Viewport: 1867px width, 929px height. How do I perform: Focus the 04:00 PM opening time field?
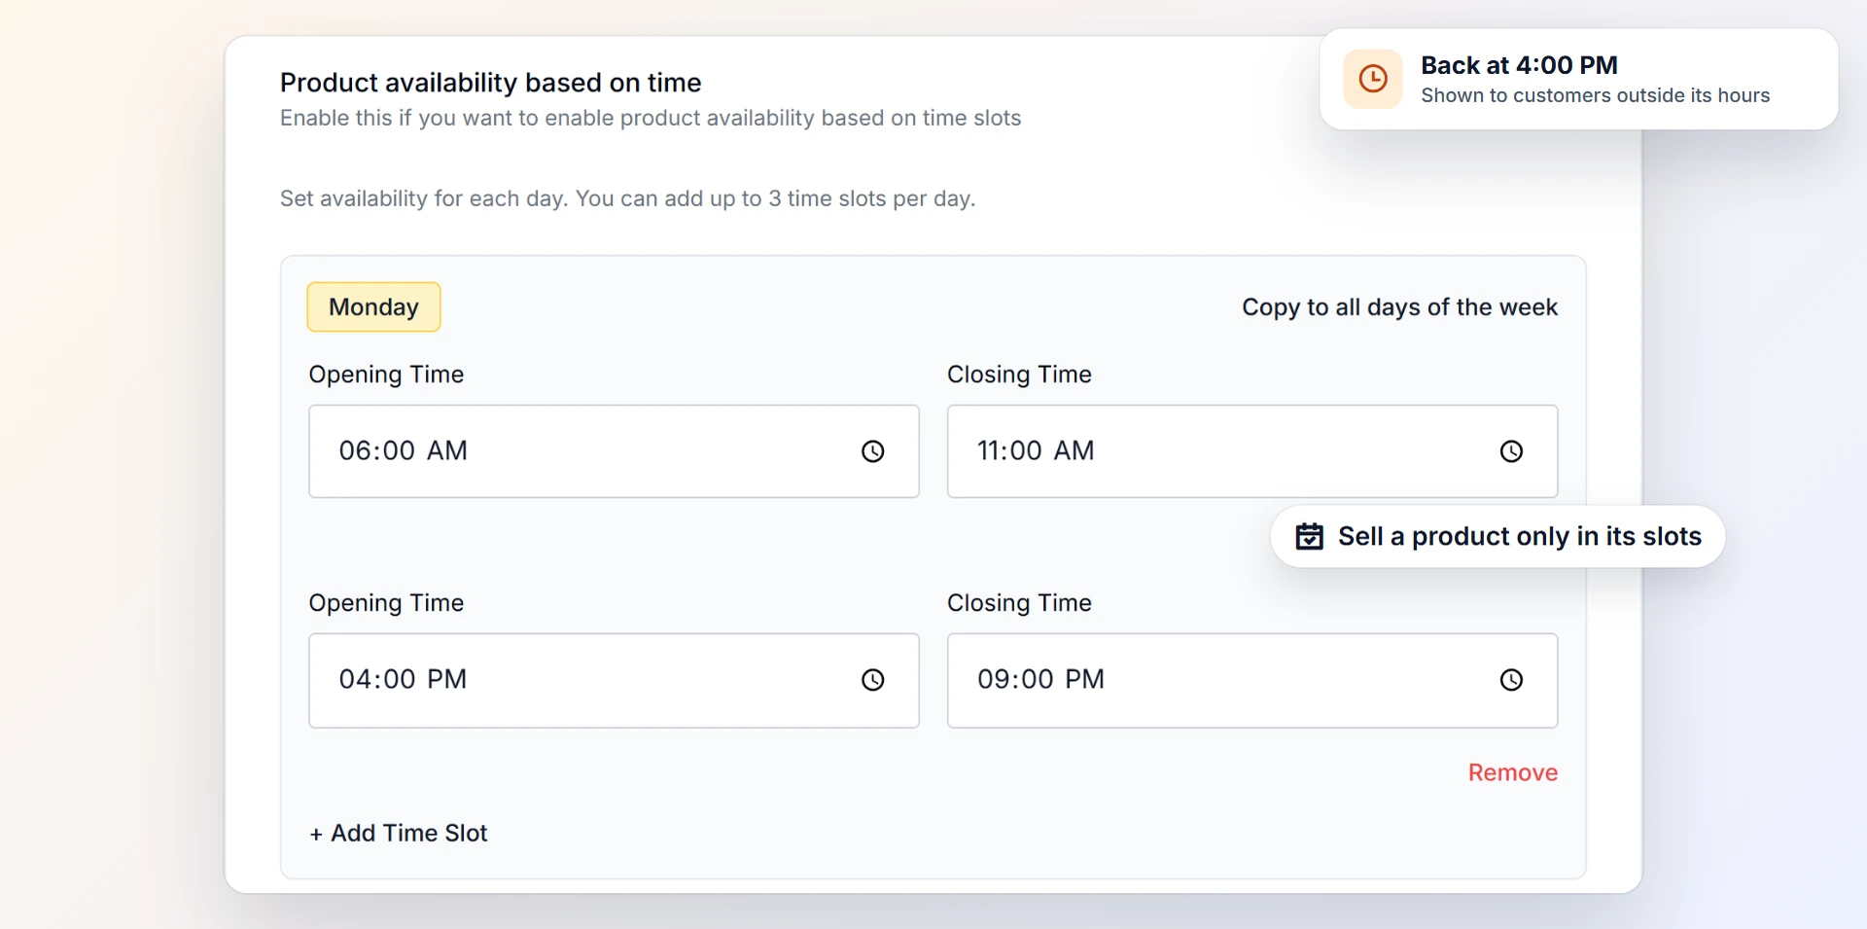pos(614,680)
